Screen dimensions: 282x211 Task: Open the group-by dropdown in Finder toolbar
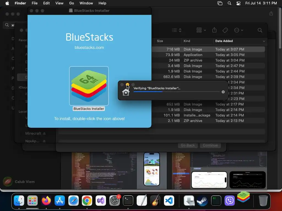point(201,30)
